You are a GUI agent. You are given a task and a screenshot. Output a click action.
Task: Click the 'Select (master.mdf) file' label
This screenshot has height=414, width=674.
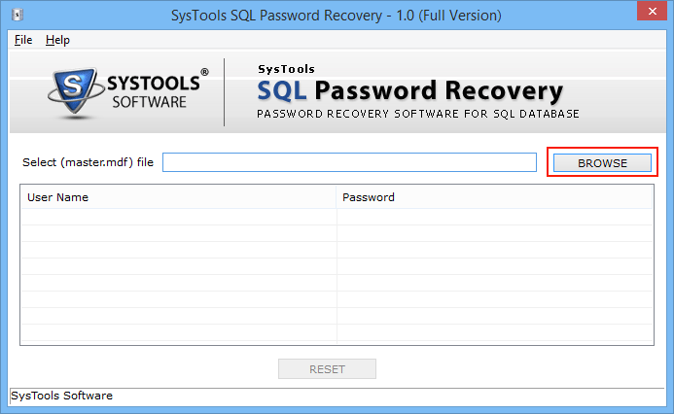(x=88, y=162)
